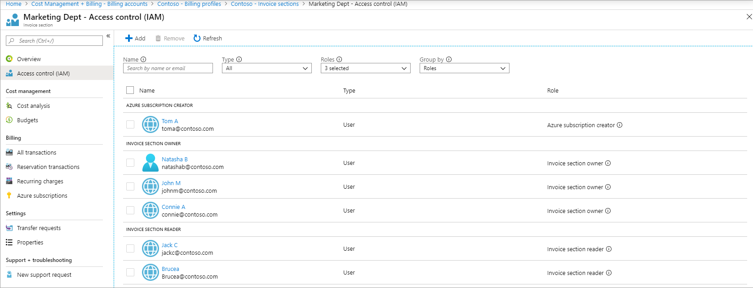Click the All transactions icon
Viewport: 753px width, 288px height.
click(9, 152)
